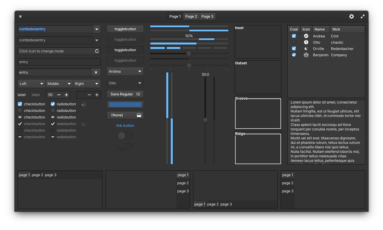Switch to Page 2 in header
This screenshot has width=383, height=230.
(191, 16)
